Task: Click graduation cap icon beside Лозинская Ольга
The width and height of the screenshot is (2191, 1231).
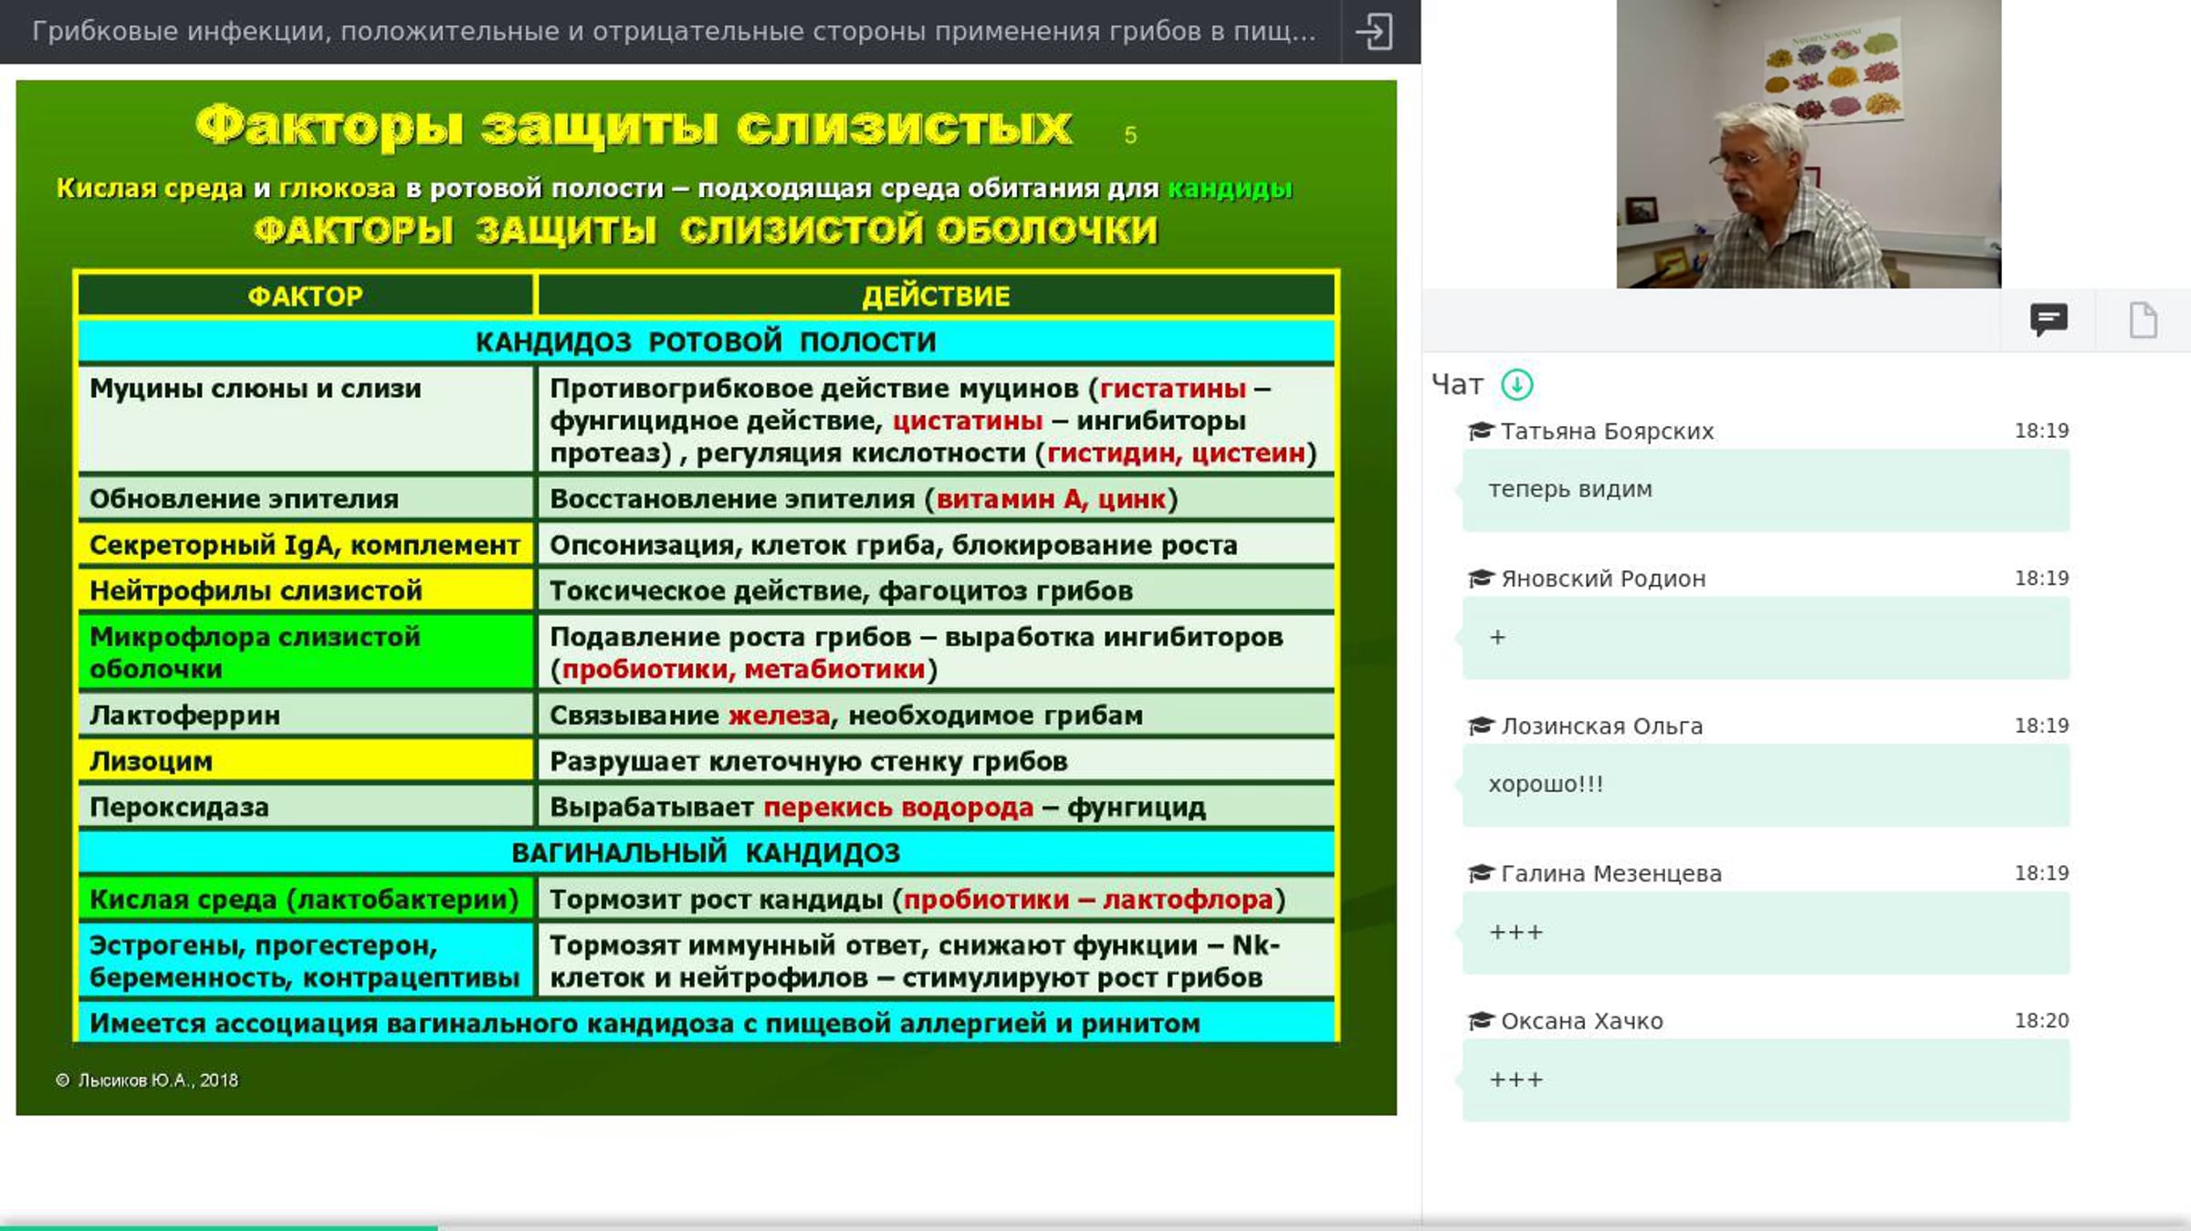Action: (x=1480, y=726)
